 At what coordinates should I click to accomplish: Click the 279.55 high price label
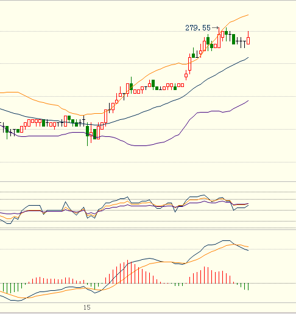[x=198, y=28]
